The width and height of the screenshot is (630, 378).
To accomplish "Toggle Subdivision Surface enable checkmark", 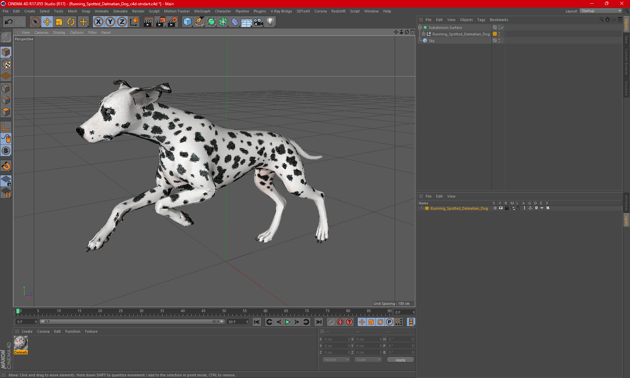I will coord(502,28).
